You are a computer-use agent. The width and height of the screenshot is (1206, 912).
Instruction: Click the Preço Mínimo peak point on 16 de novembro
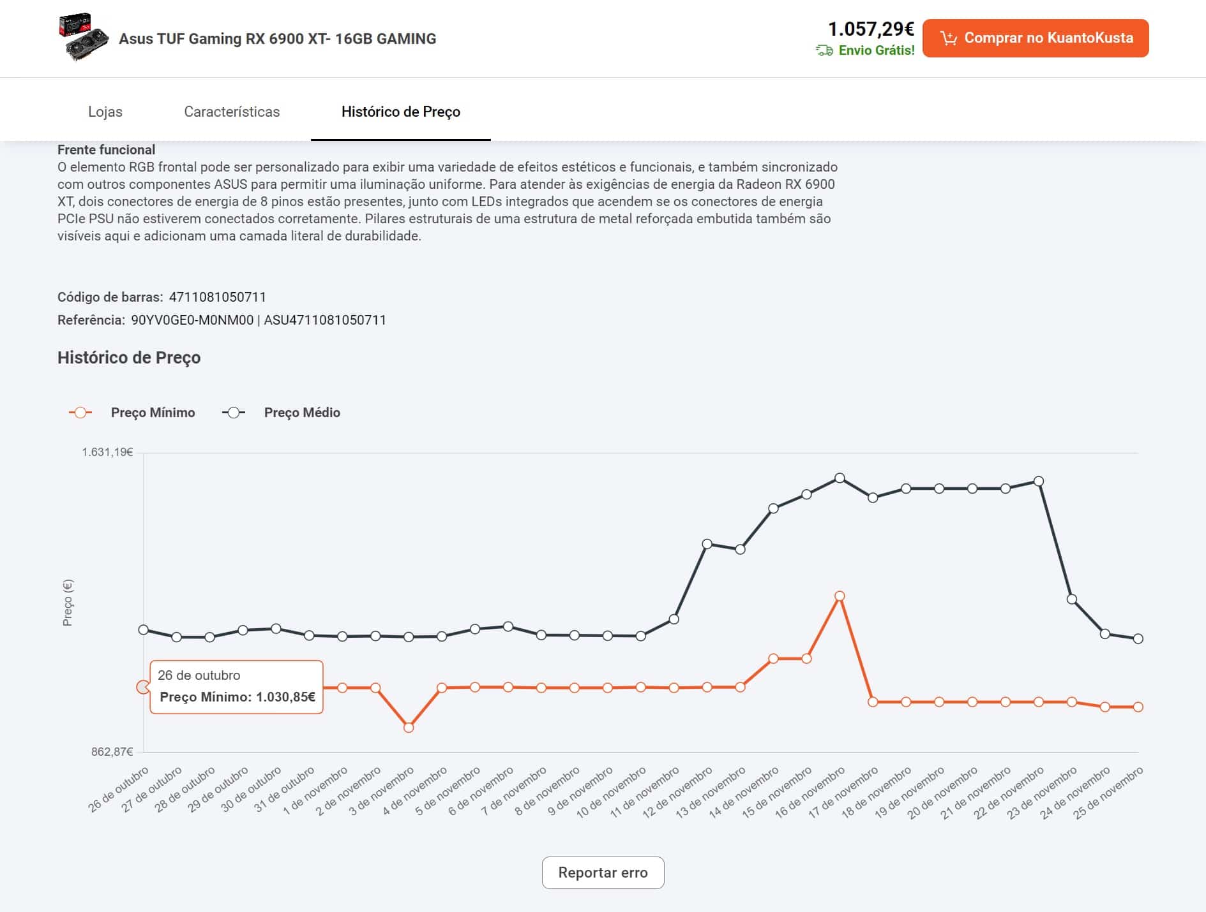(x=840, y=596)
